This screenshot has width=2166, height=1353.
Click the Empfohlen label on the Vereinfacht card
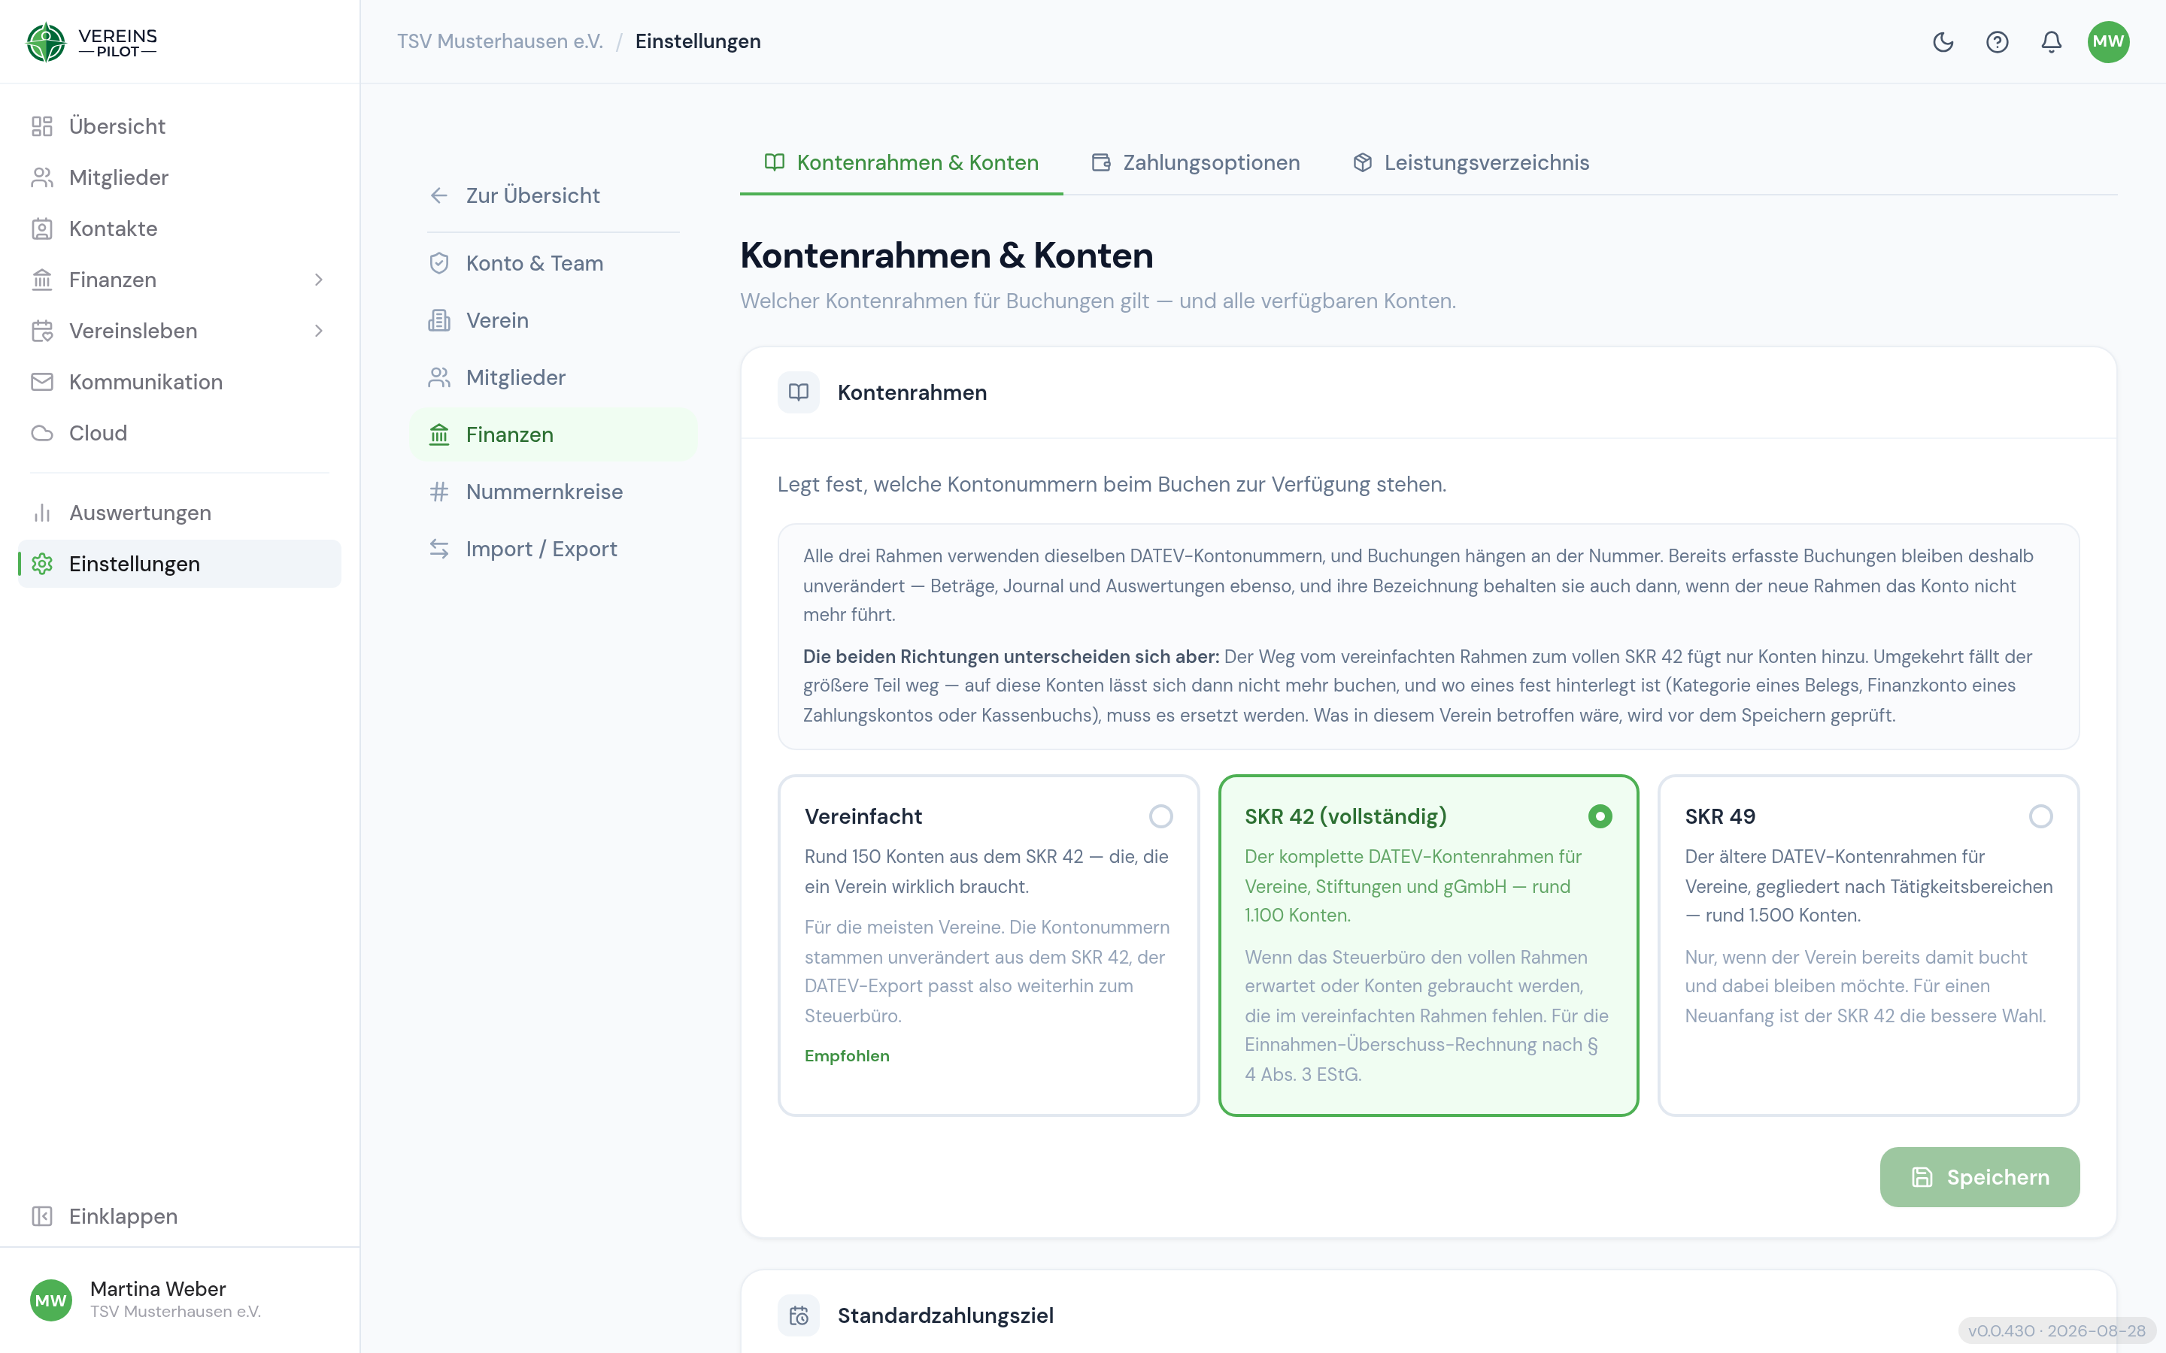coord(847,1056)
